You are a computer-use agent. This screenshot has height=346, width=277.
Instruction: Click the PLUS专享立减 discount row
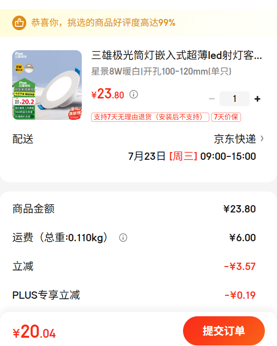[x=138, y=295]
